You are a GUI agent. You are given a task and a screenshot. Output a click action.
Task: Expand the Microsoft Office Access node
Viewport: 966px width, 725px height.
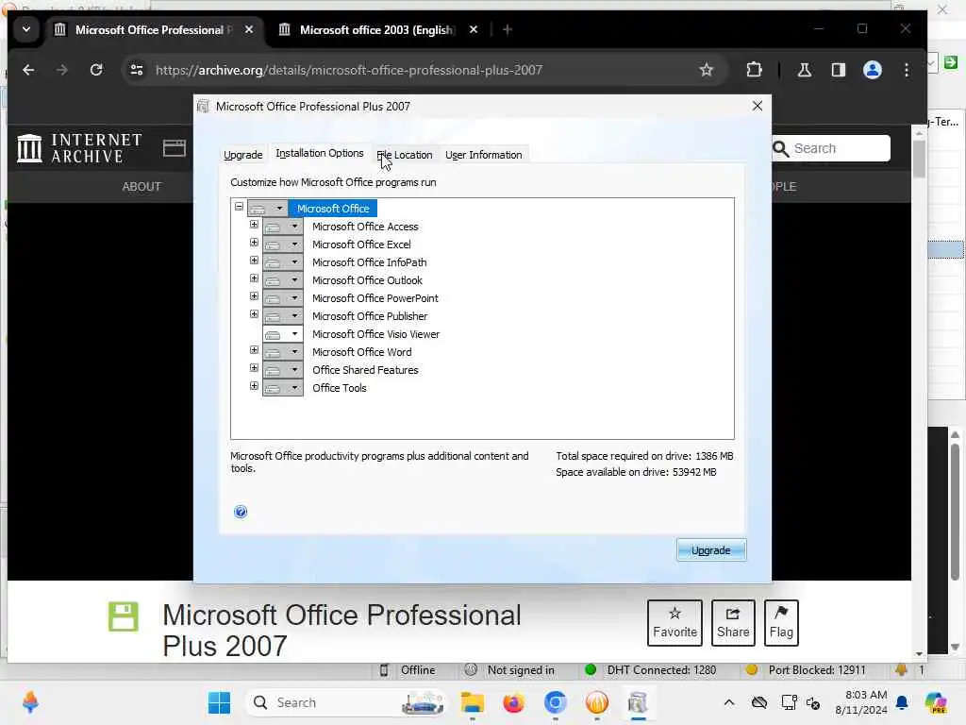coord(254,225)
